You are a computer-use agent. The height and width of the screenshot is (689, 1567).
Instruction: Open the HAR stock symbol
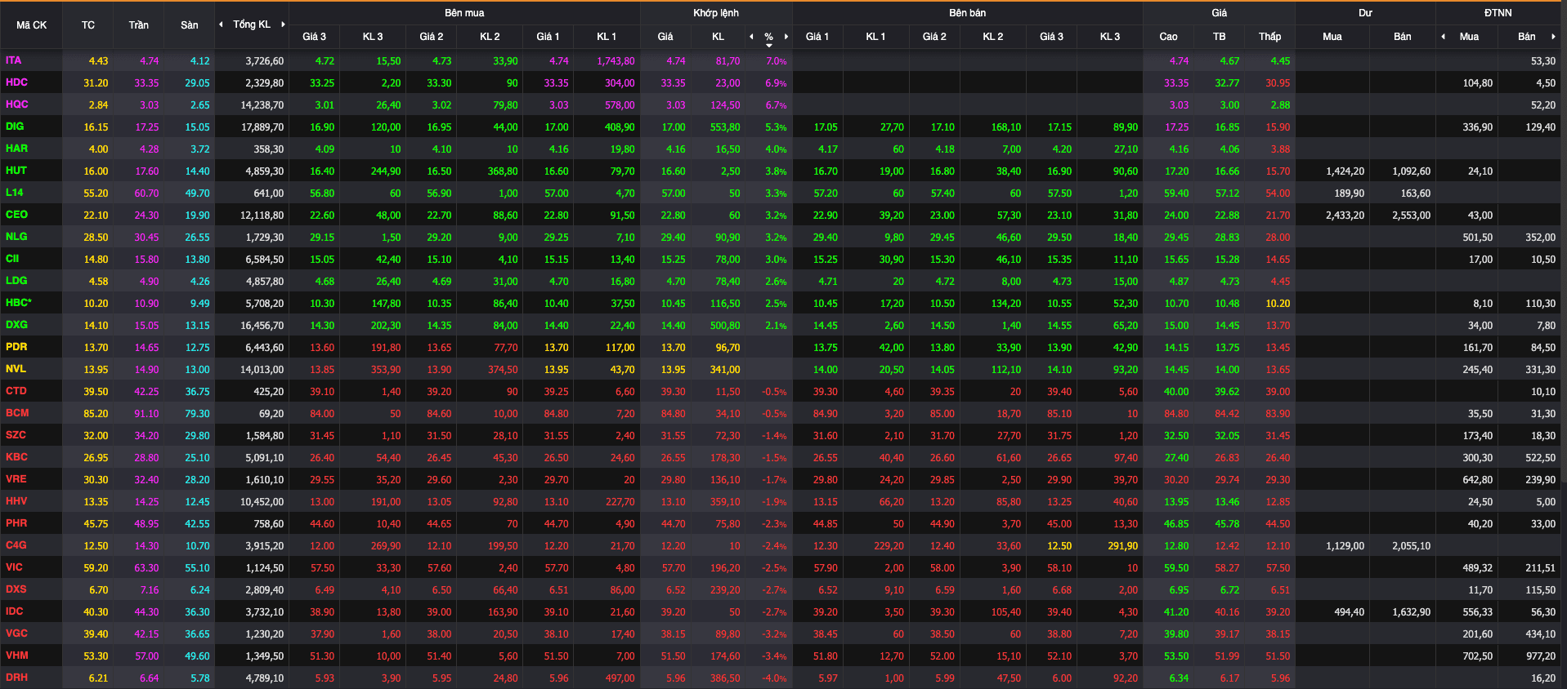coord(16,149)
